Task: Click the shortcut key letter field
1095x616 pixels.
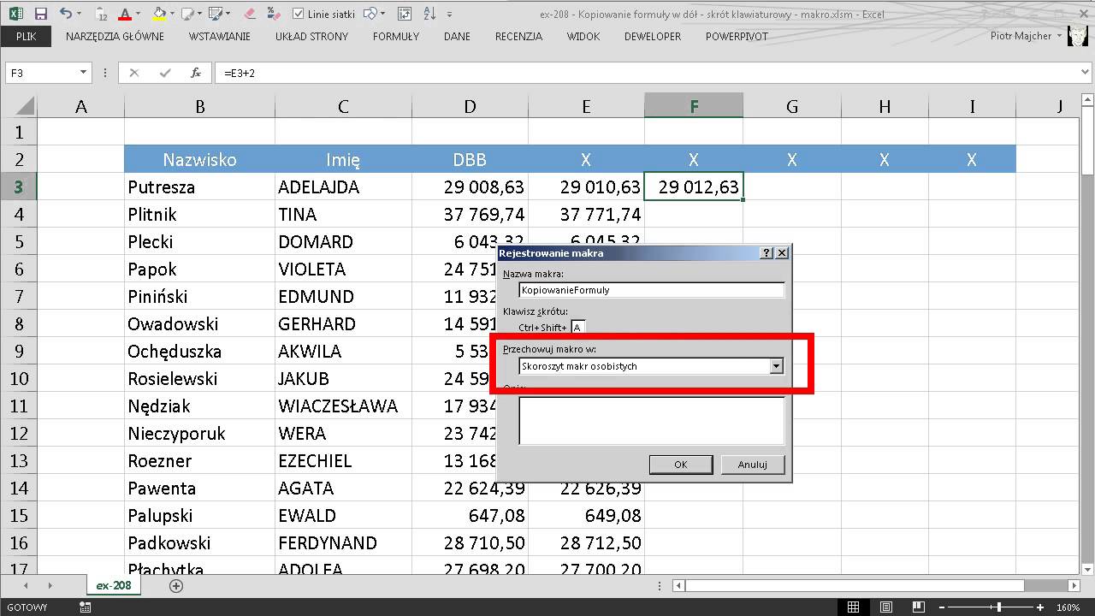Action: 578,327
